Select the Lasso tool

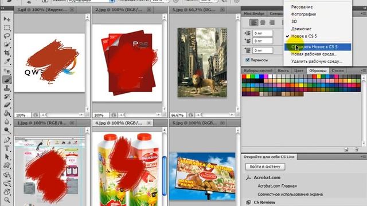click(x=7, y=36)
